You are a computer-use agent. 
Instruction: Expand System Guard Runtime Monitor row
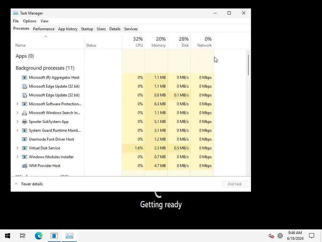coord(18,130)
